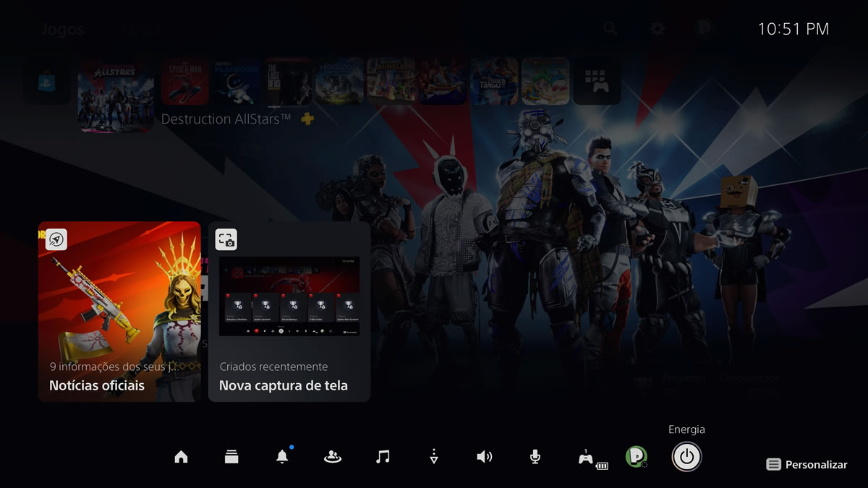Viewport: 868px width, 488px height.
Task: Open the PlayStation Store tile
Action: [x=48, y=81]
